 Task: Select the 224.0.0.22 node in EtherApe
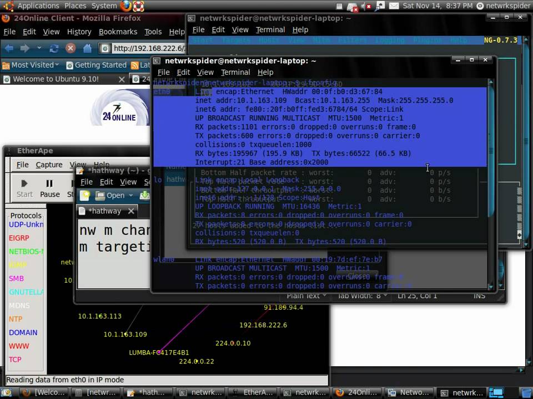point(197,362)
